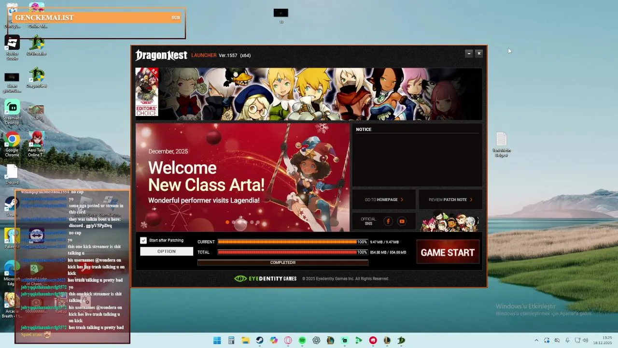
Task: Click the 854.88 MB / 854.88 MB text
Action: [388, 252]
